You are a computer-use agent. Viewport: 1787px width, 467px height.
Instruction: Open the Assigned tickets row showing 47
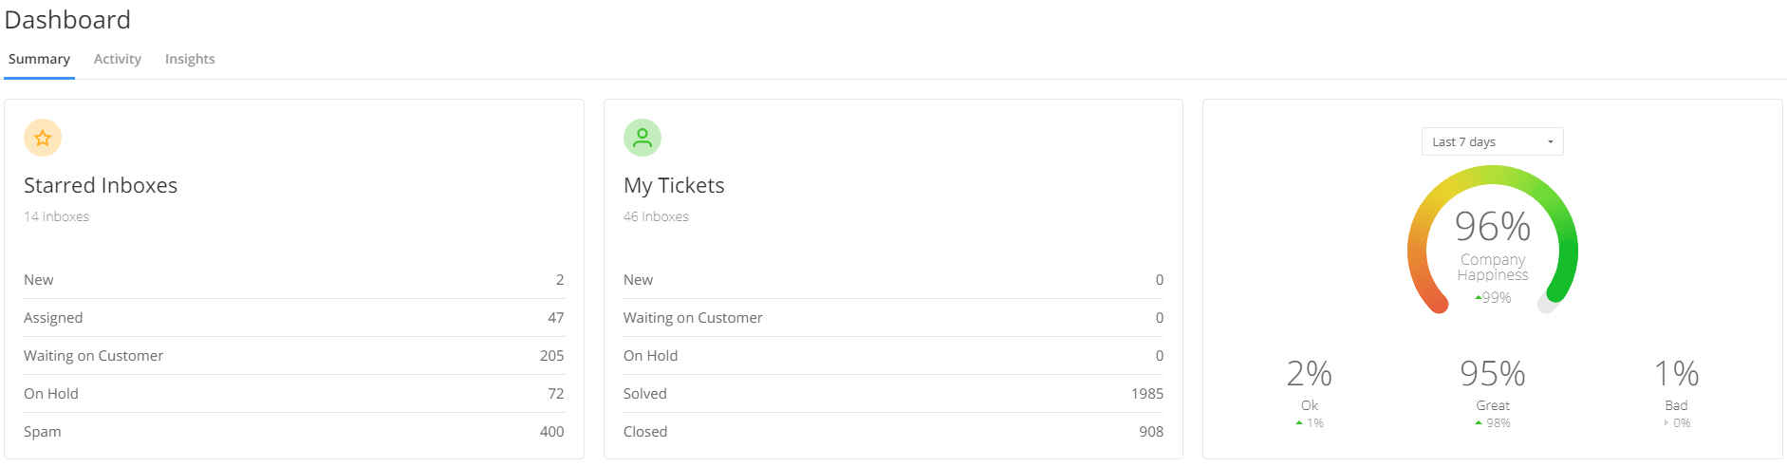point(294,318)
